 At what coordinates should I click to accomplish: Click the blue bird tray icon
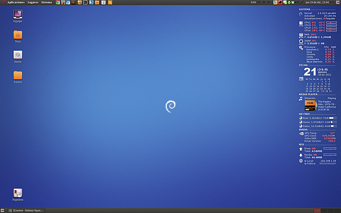[x=293, y=2]
